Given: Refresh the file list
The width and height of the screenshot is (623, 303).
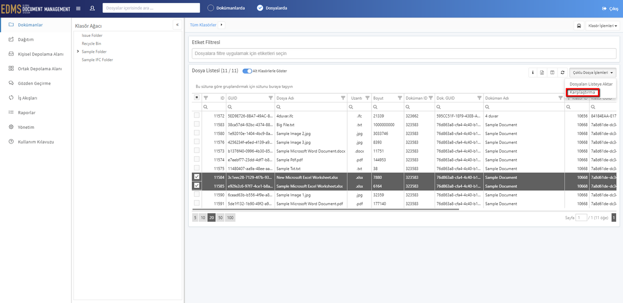Looking at the screenshot, I should pos(562,72).
